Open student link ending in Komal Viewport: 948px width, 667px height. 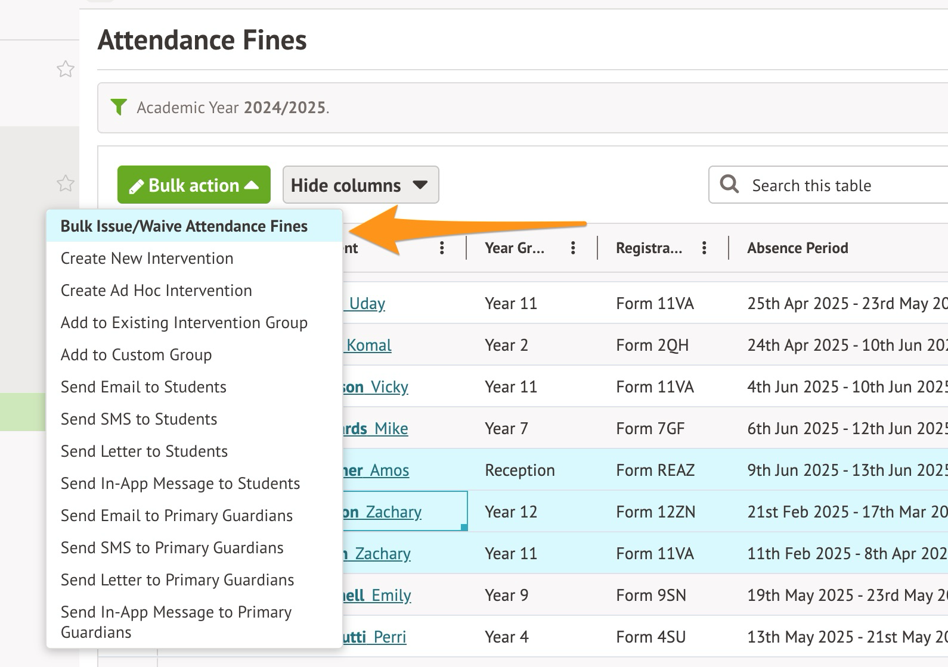pos(369,345)
